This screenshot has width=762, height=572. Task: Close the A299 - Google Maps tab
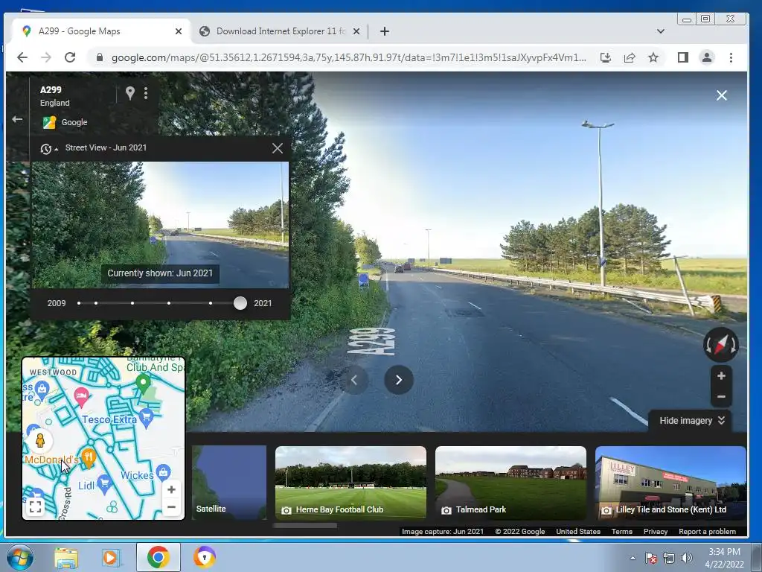(x=179, y=31)
